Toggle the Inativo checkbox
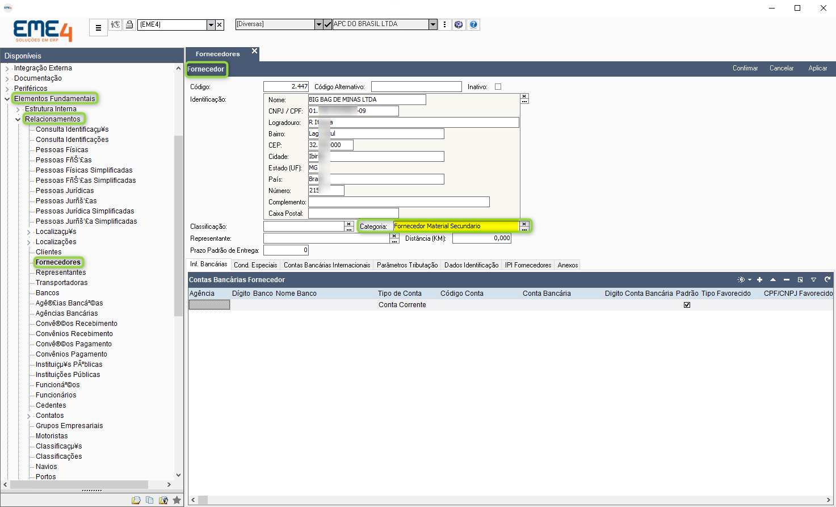 click(498, 87)
